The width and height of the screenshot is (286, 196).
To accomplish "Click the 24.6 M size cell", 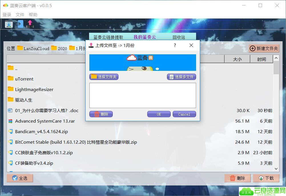I will pyautogui.click(x=242, y=142).
